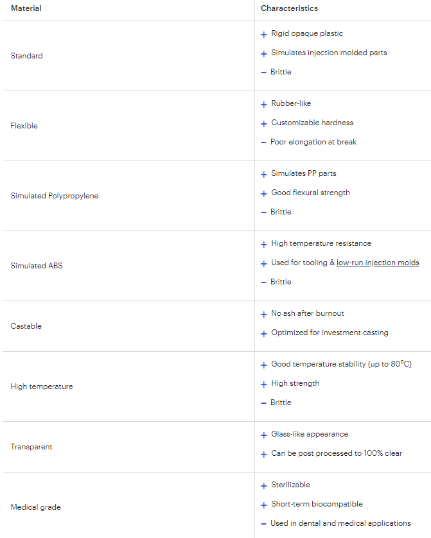Click plus icon beside High temperature resistance

click(x=263, y=245)
